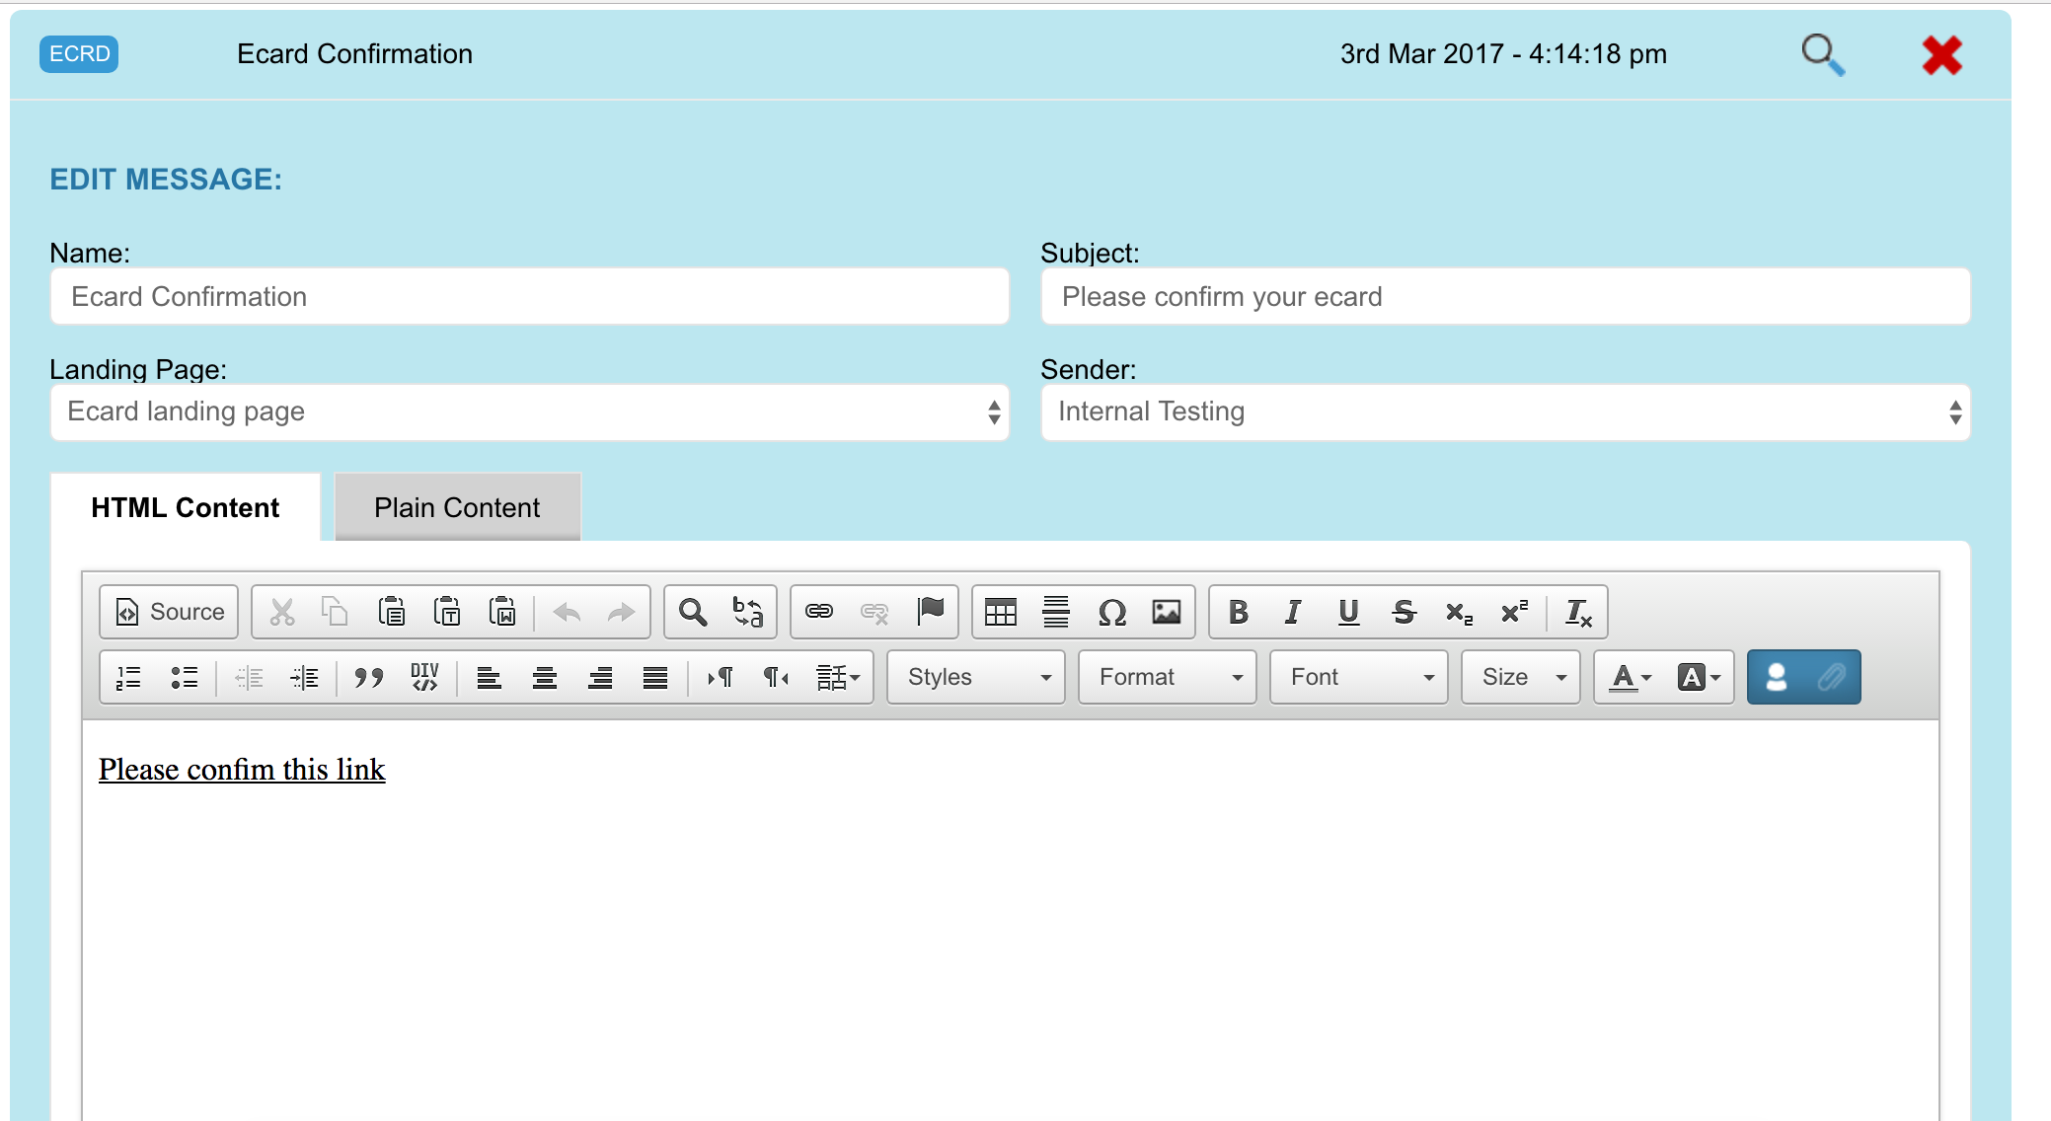Open the Styles dropdown
This screenshot has height=1121, width=2051.
coord(976,678)
